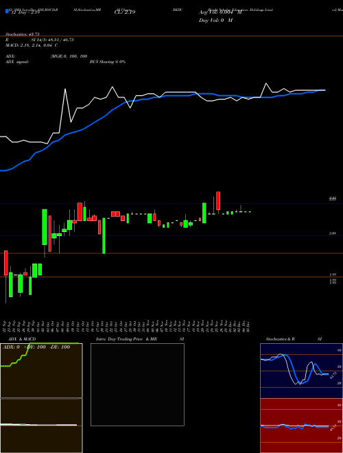Click the blue 12 Day SMA legend square
The height and width of the screenshot is (453, 343).
(x=7, y=11)
